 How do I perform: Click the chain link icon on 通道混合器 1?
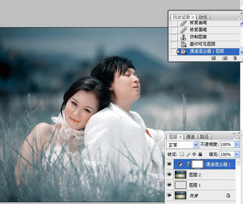point(189,164)
